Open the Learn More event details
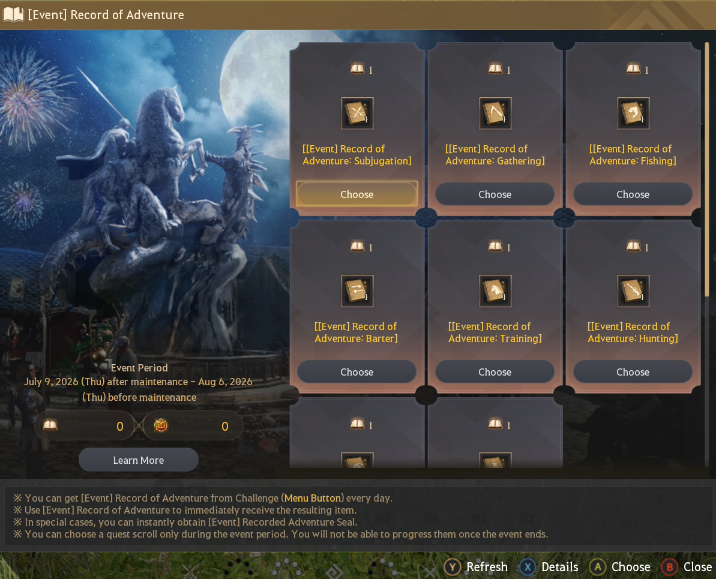Screen dimensions: 716x579 click(x=139, y=460)
